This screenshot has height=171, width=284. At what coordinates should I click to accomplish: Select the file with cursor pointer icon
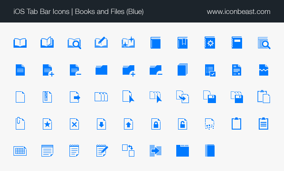click(x=128, y=97)
